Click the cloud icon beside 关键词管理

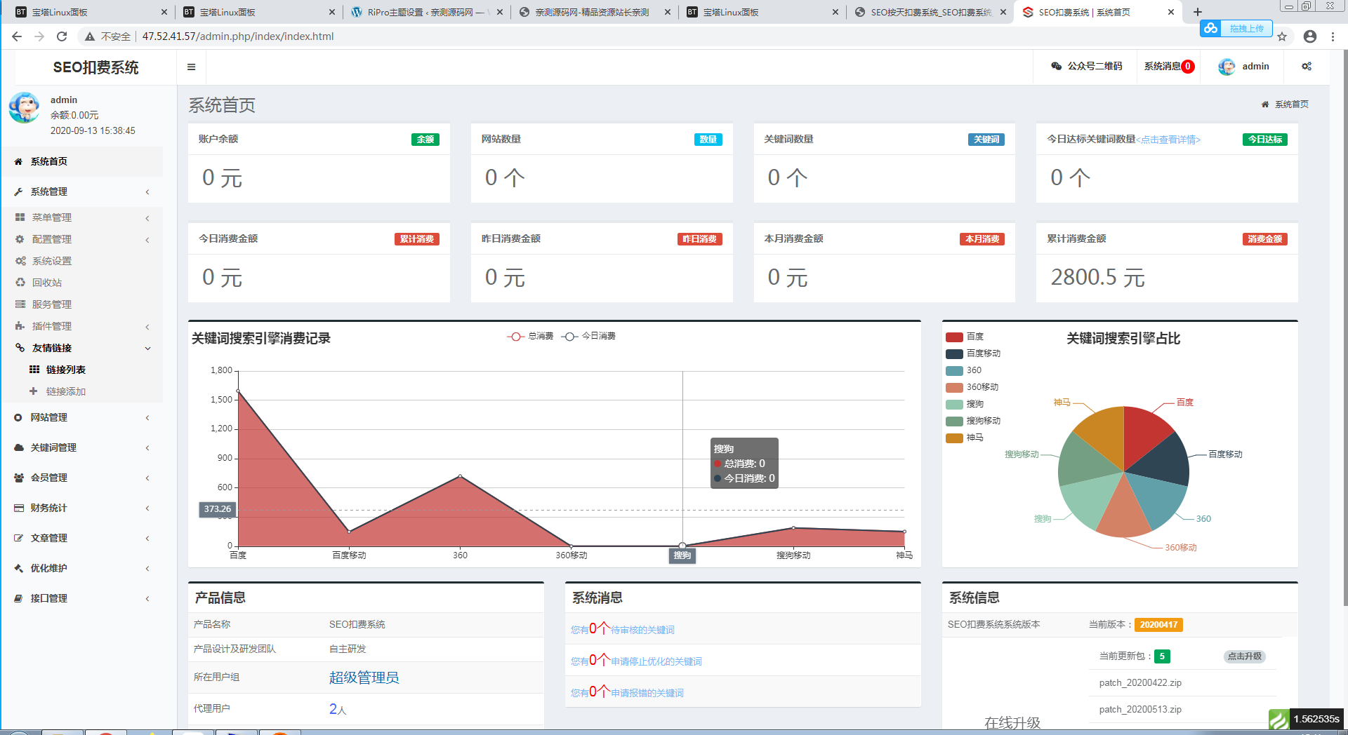tap(18, 447)
